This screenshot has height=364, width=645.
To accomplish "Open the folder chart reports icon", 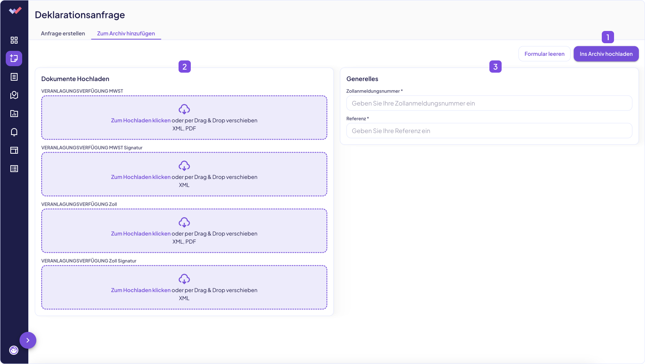I will click(x=14, y=114).
